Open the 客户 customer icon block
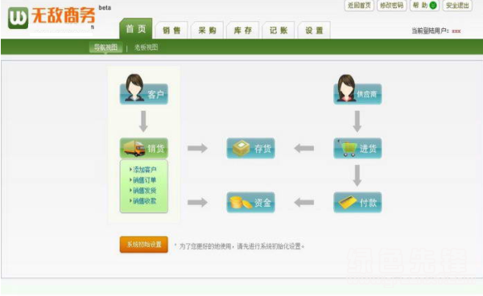483x296 pixels. pos(143,89)
